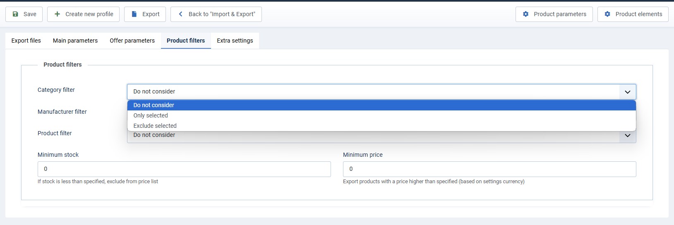Choose "Do not consider" highlighted option in list

pyautogui.click(x=381, y=105)
